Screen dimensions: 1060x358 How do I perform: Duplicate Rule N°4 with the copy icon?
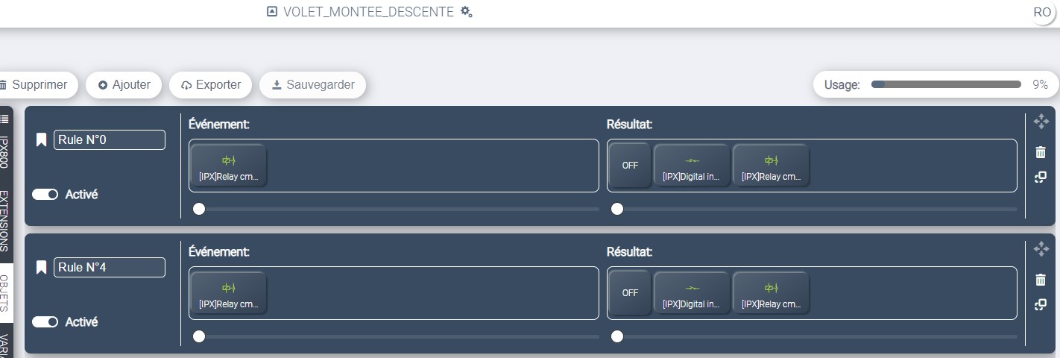pyautogui.click(x=1041, y=304)
